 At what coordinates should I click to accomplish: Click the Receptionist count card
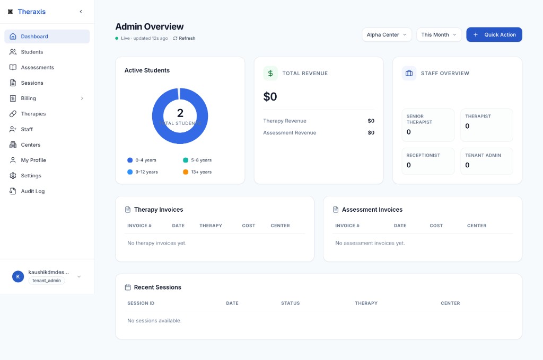pos(428,161)
